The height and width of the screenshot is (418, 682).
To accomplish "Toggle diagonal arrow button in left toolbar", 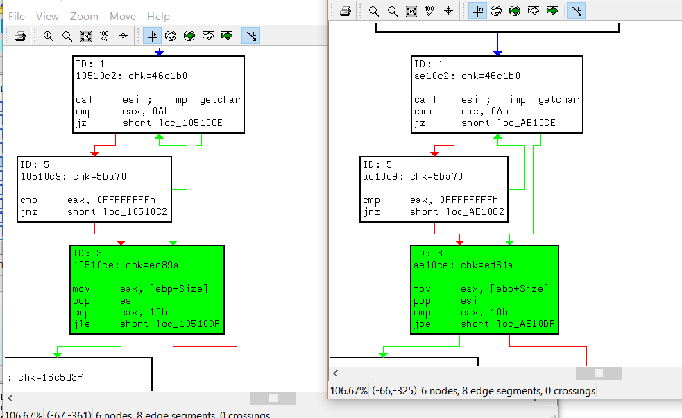I will click(251, 36).
